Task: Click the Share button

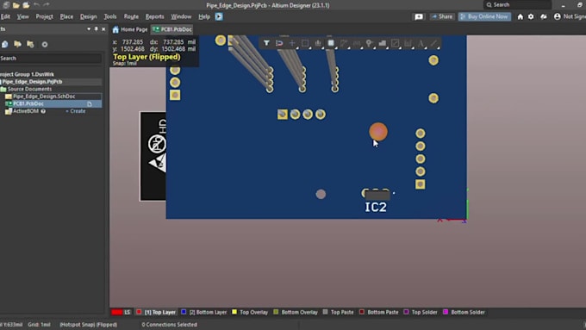Action: tap(442, 16)
